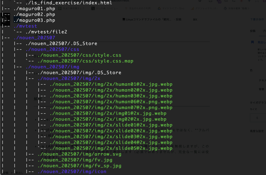Select the S font size option

[257, 118]
